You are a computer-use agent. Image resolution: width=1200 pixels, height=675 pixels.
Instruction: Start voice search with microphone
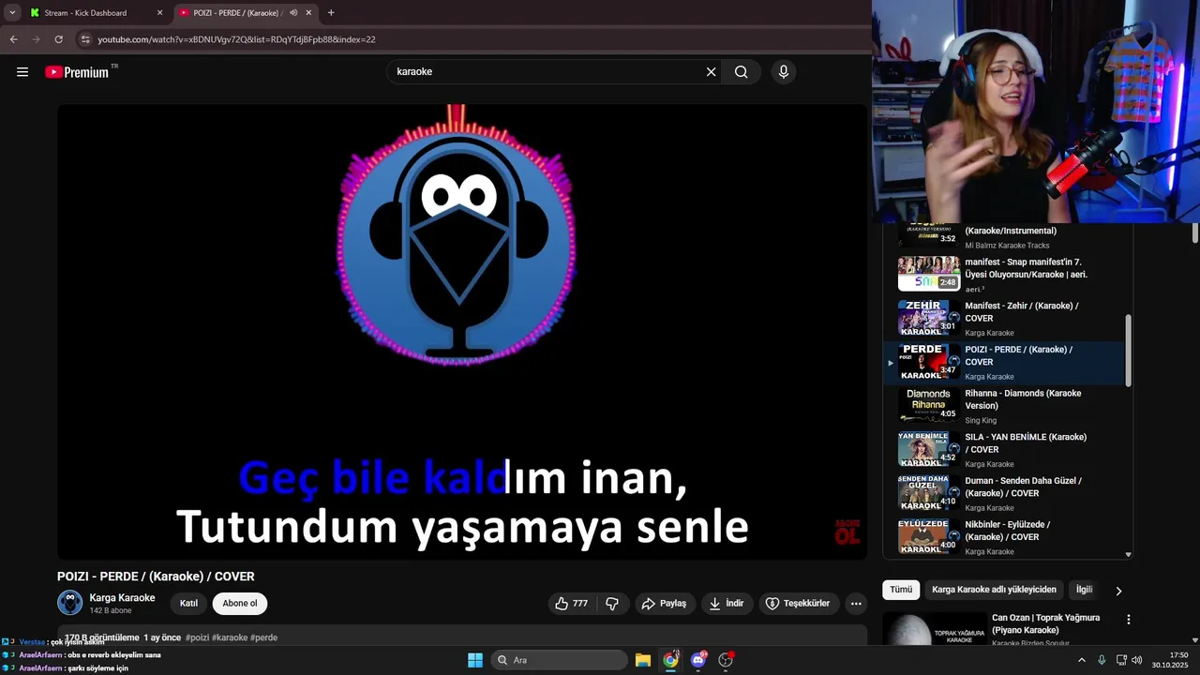click(x=784, y=72)
